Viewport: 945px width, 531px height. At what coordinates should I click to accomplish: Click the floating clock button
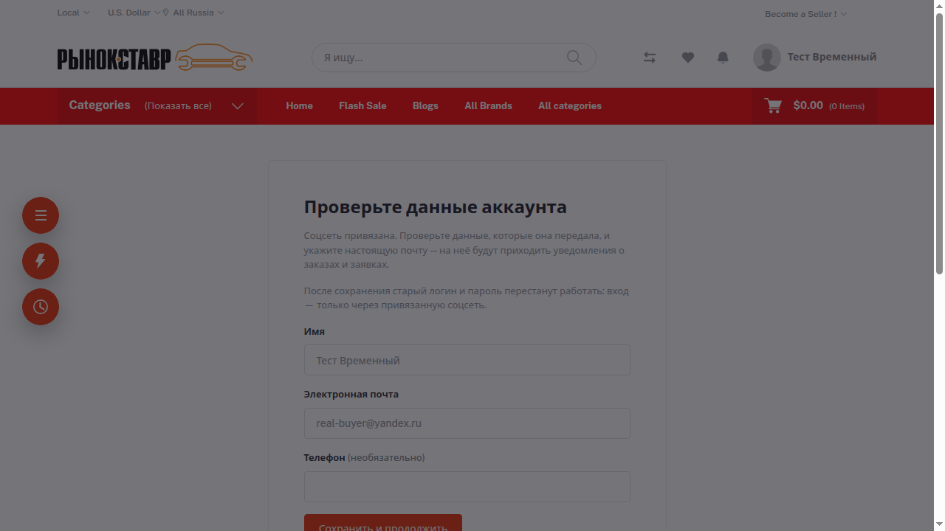point(41,307)
